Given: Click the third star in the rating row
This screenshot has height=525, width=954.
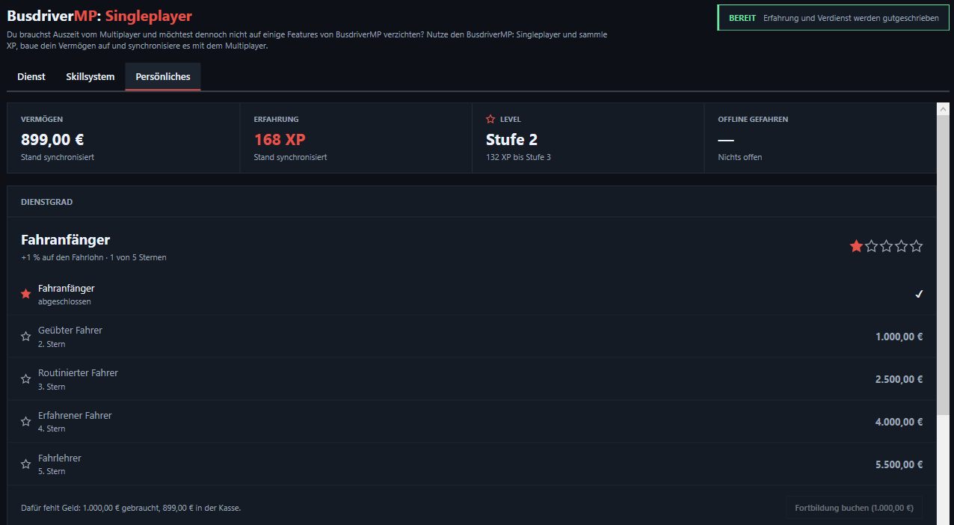Looking at the screenshot, I should 887,246.
